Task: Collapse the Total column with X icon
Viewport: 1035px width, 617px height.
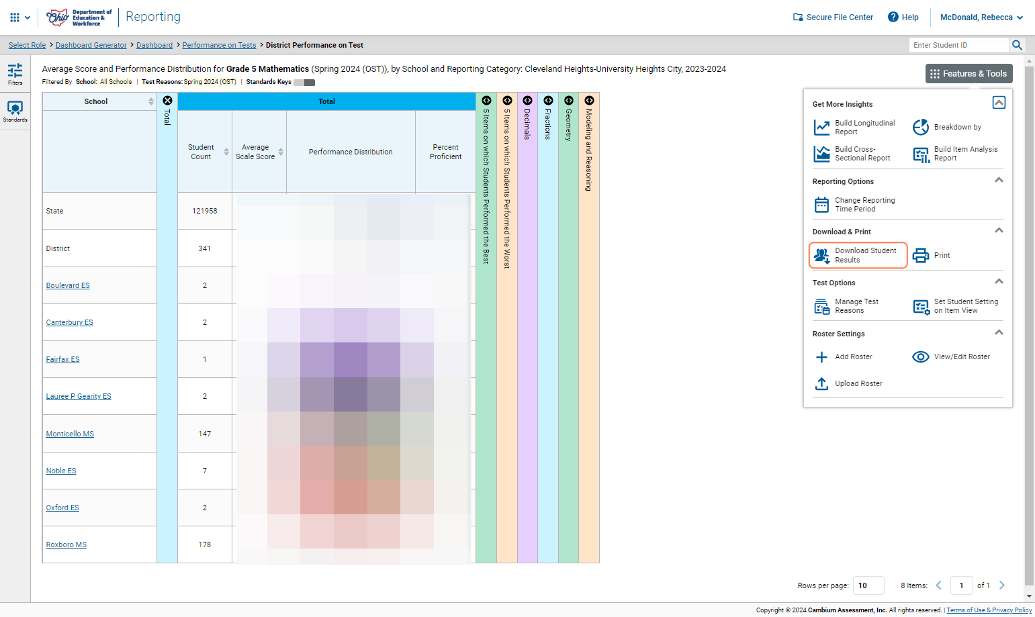Action: [167, 101]
